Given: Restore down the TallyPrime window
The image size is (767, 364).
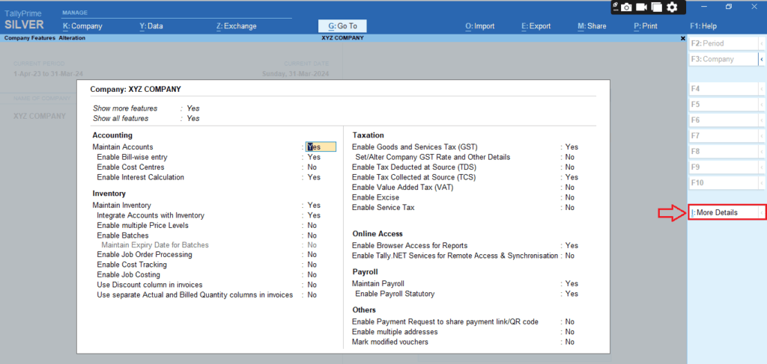Looking at the screenshot, I should (729, 7).
